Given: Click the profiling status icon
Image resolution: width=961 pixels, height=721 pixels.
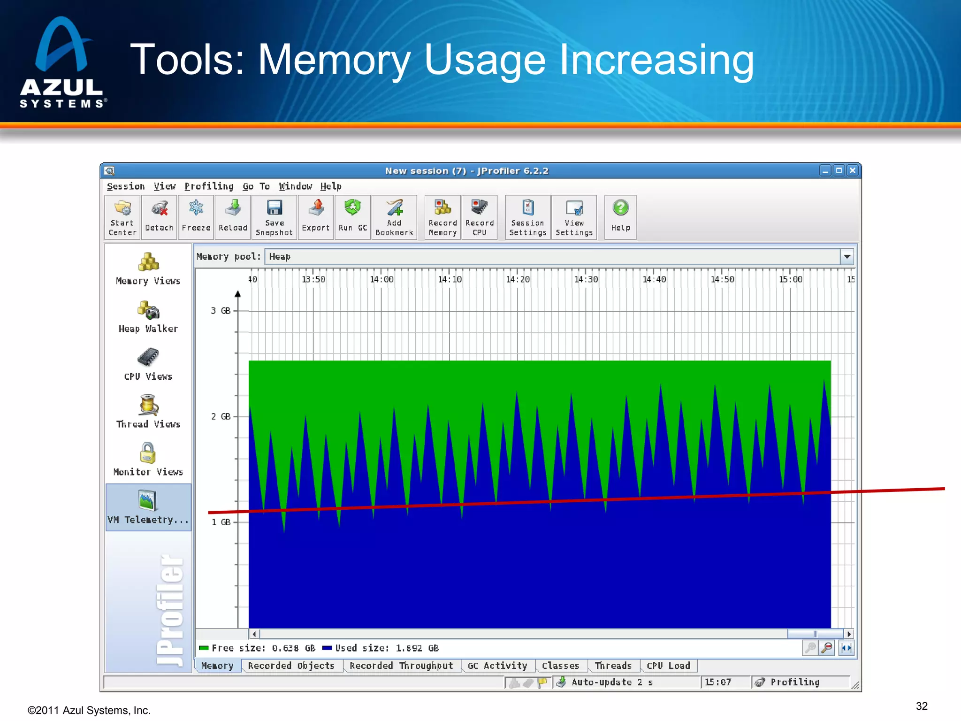Looking at the screenshot, I should (x=760, y=682).
